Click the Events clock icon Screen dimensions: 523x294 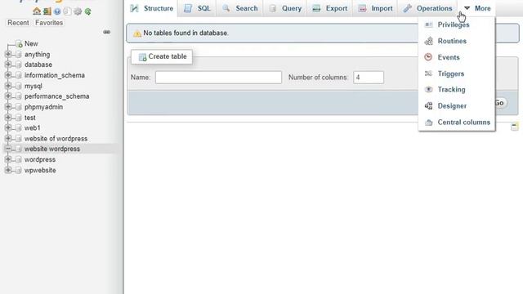(428, 57)
